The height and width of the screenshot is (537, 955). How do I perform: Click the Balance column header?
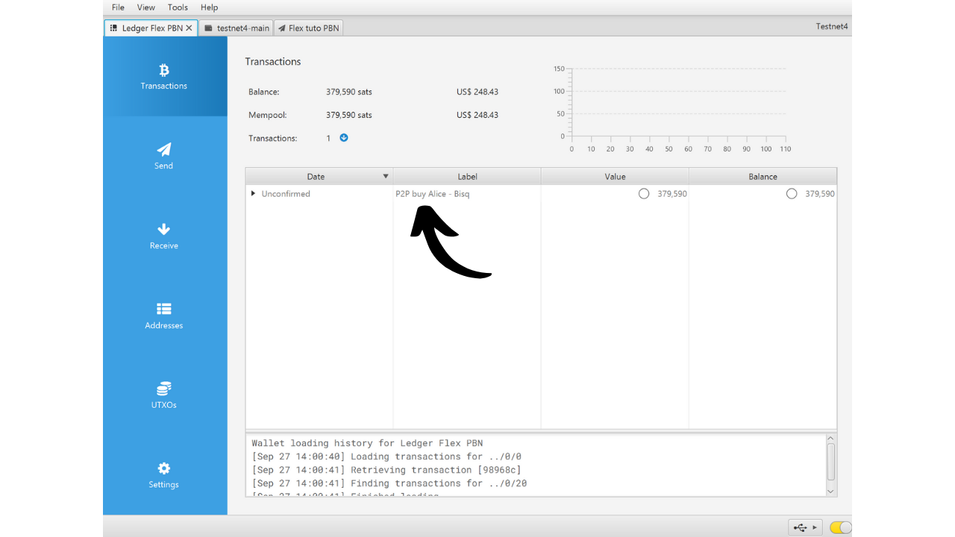coord(763,177)
